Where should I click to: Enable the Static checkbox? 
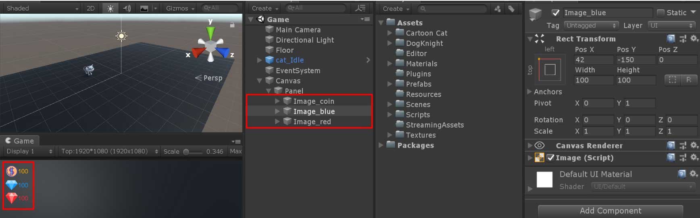pos(660,13)
